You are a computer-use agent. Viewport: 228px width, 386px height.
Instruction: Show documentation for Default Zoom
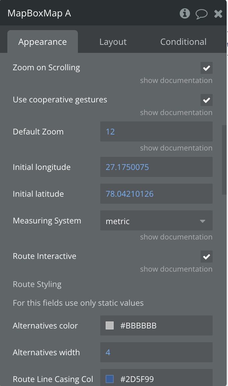click(x=176, y=148)
